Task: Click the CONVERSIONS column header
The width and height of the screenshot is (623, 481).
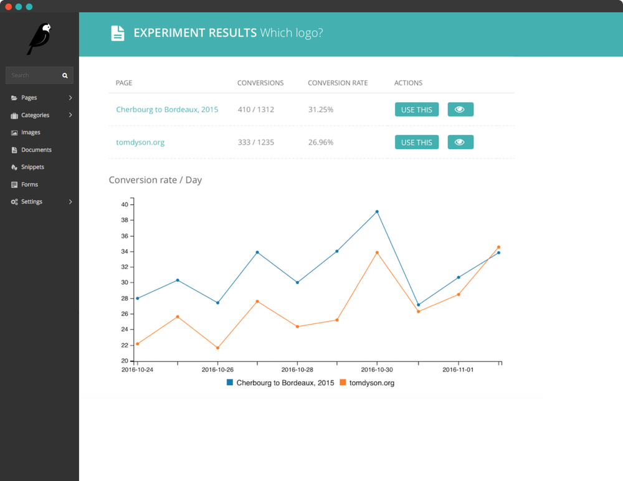Action: tap(260, 83)
